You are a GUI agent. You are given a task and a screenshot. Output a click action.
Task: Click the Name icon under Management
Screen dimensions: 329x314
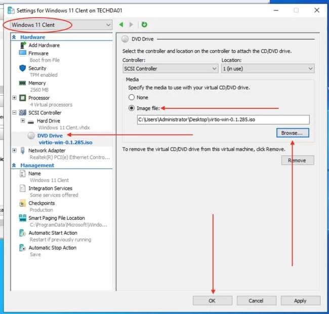click(x=22, y=174)
